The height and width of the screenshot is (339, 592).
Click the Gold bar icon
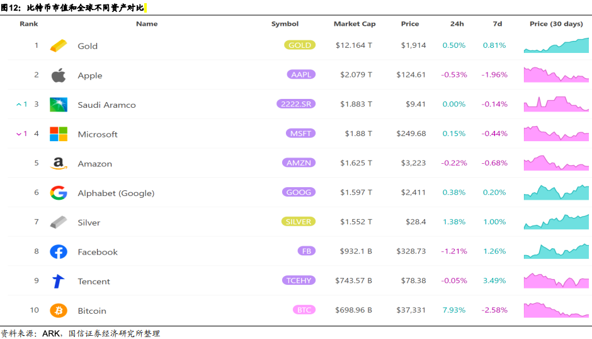[x=59, y=46]
